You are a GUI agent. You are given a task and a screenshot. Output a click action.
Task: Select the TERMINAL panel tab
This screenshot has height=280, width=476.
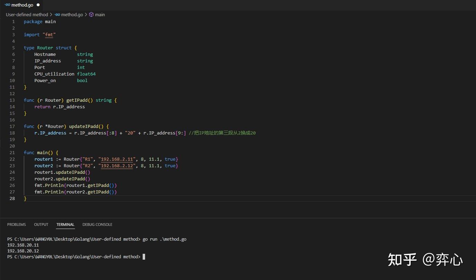[65, 224]
